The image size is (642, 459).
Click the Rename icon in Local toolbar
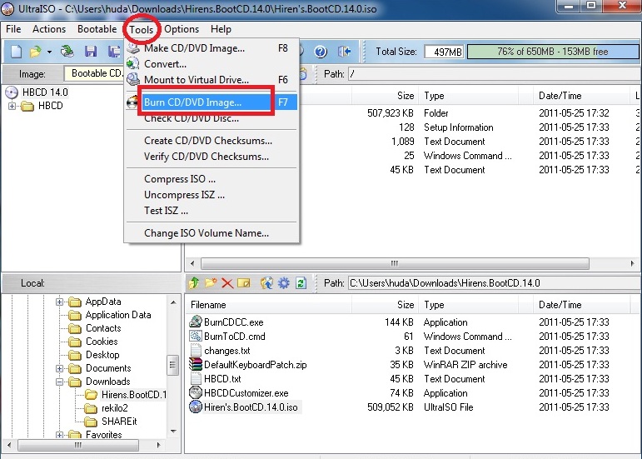[x=244, y=283]
